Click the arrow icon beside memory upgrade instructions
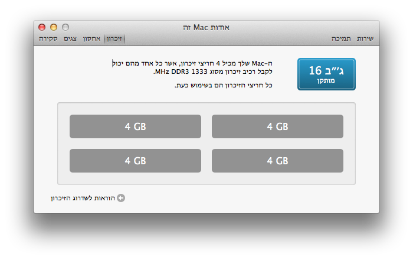The width and height of the screenshot is (413, 260). click(x=121, y=198)
